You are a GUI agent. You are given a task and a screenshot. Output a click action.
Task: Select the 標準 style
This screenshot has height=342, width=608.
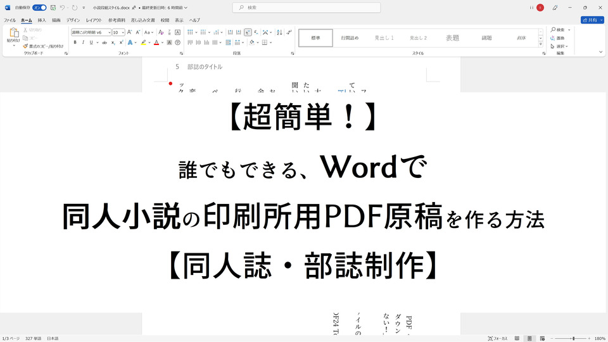pos(315,38)
